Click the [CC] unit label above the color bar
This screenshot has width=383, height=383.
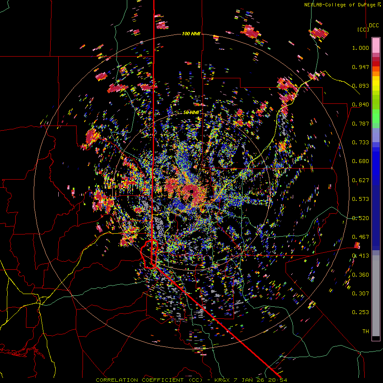coord(363,29)
